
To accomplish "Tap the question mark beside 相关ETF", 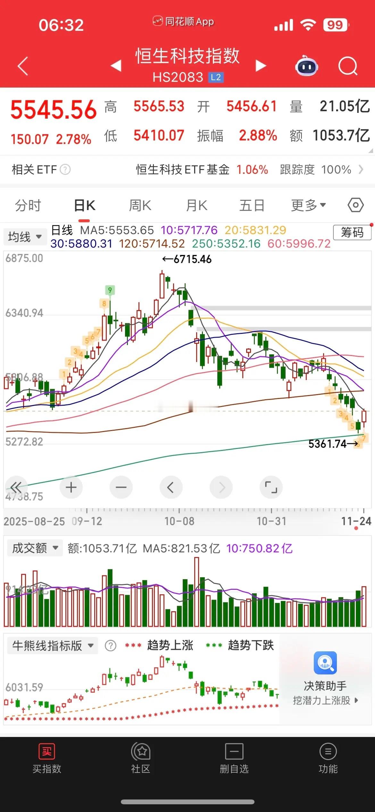I will (x=65, y=169).
